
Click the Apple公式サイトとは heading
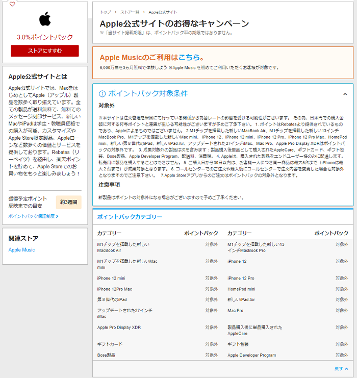[38, 77]
